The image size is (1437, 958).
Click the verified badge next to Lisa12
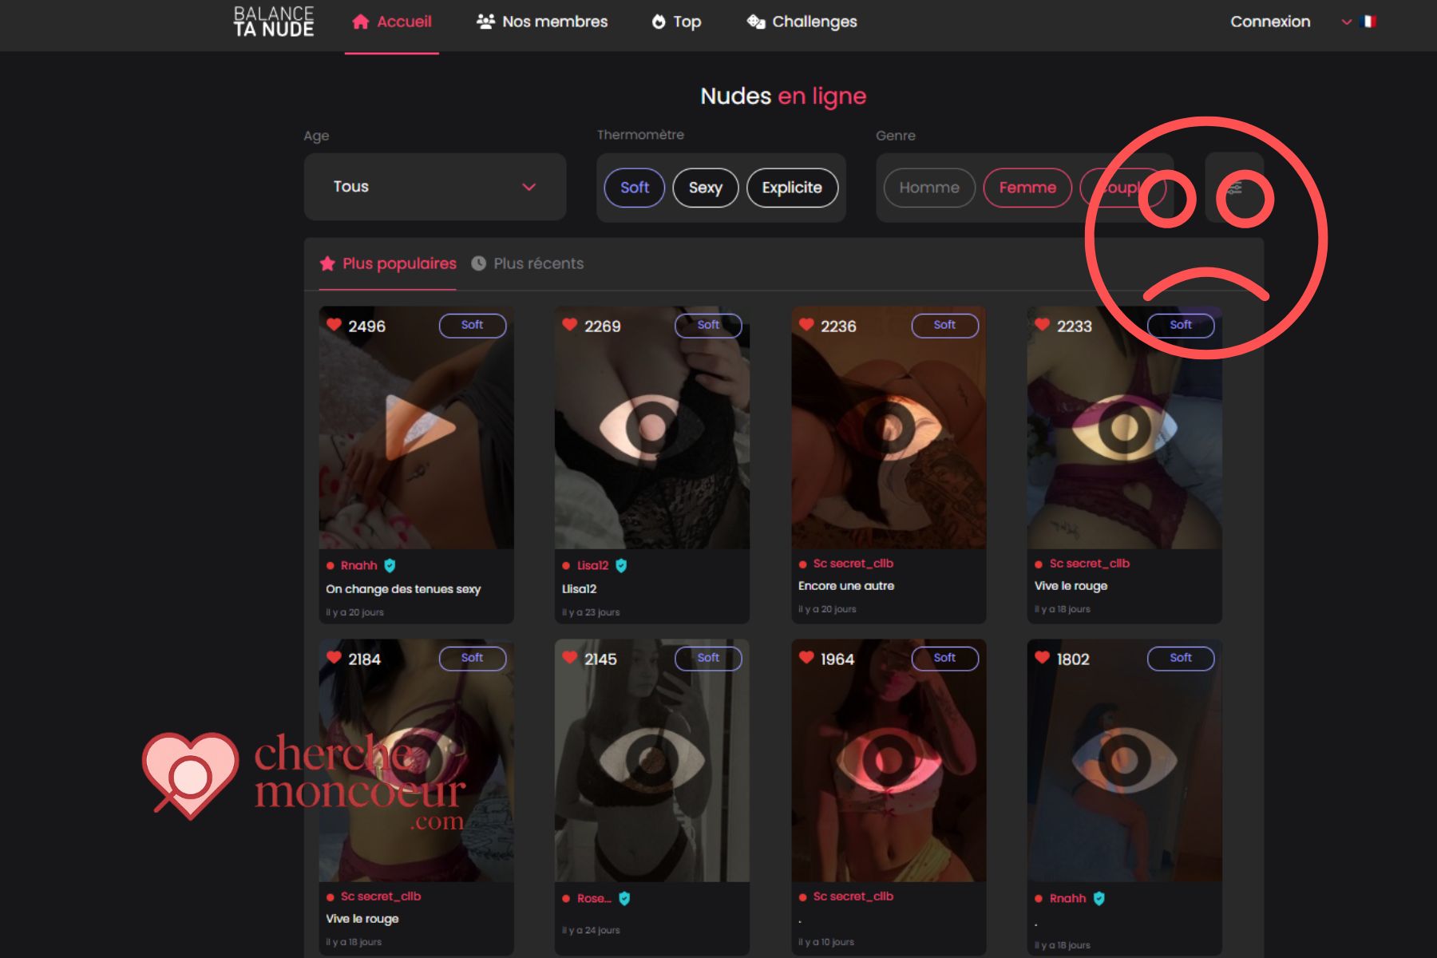[x=621, y=565]
